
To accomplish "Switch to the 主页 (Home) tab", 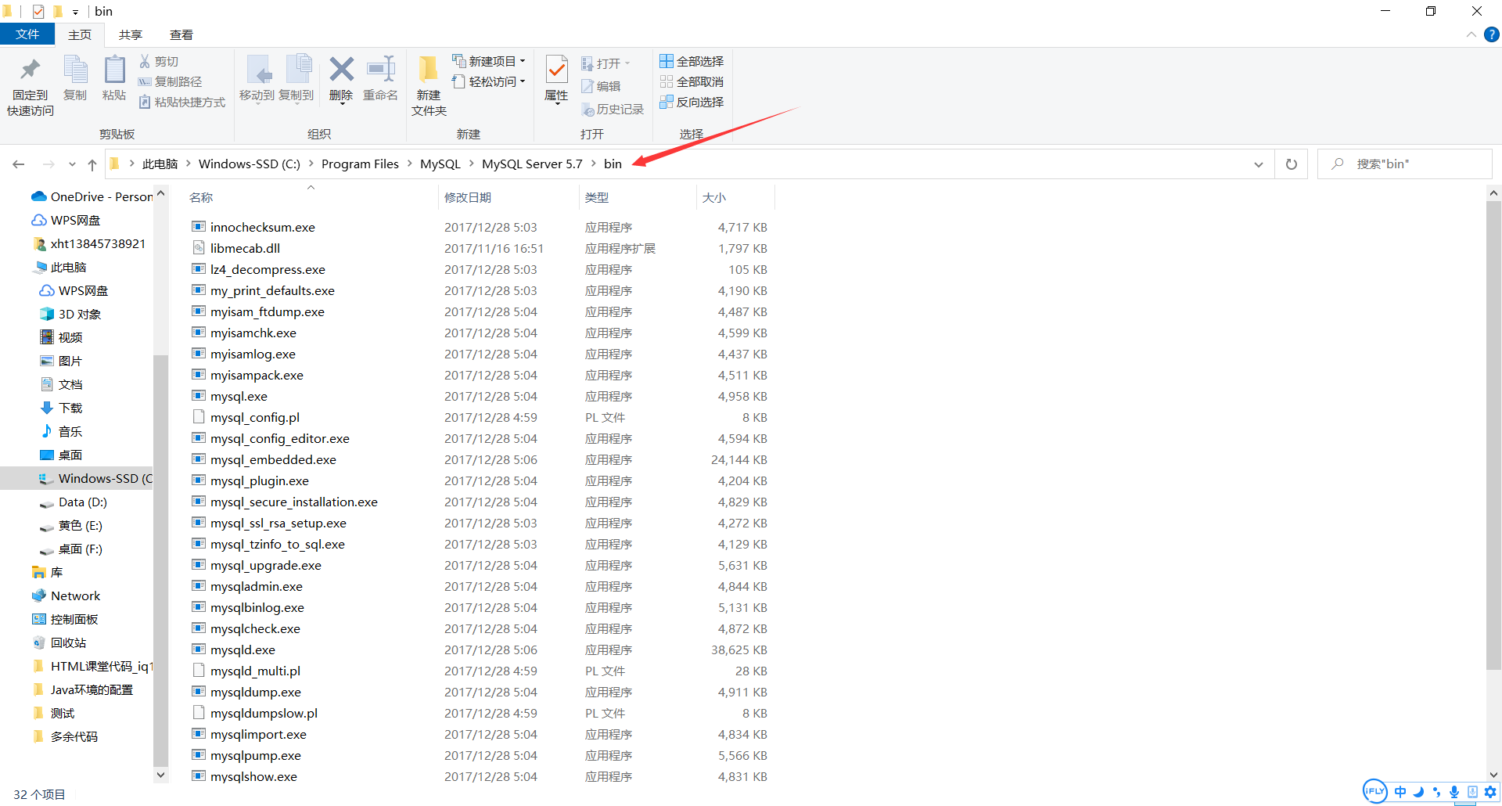I will pos(80,34).
